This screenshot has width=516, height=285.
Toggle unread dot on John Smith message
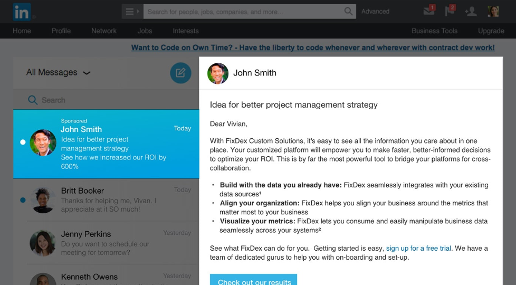(x=23, y=142)
